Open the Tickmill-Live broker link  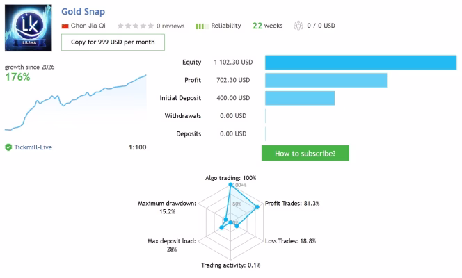point(33,147)
